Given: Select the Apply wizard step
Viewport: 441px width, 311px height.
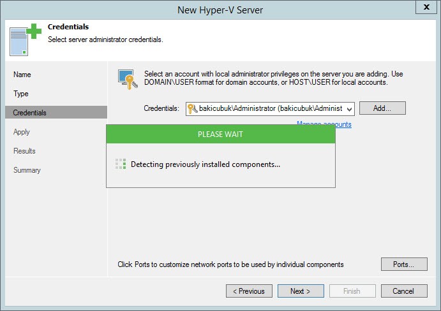Looking at the screenshot, I should (21, 132).
